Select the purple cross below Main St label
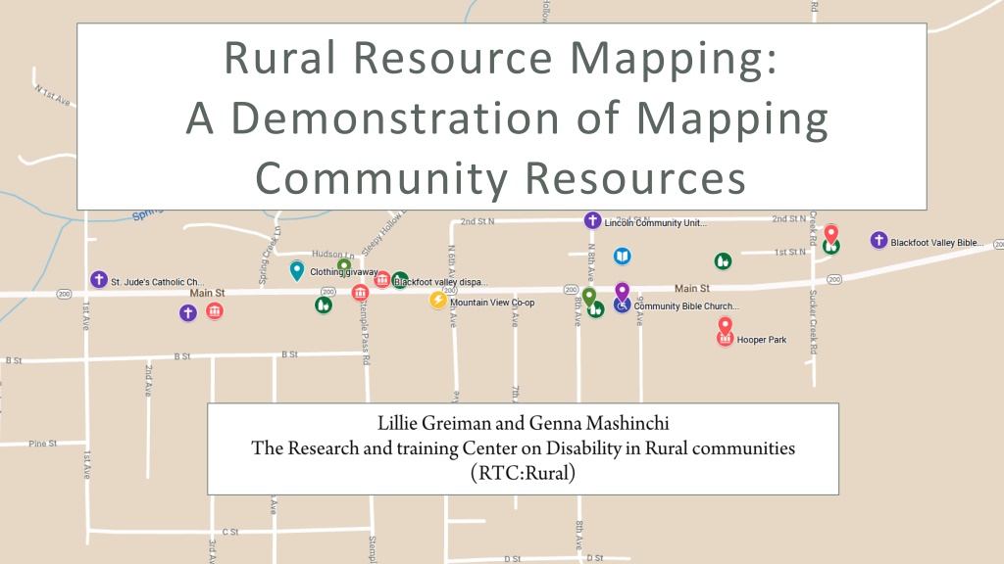 click(x=187, y=312)
